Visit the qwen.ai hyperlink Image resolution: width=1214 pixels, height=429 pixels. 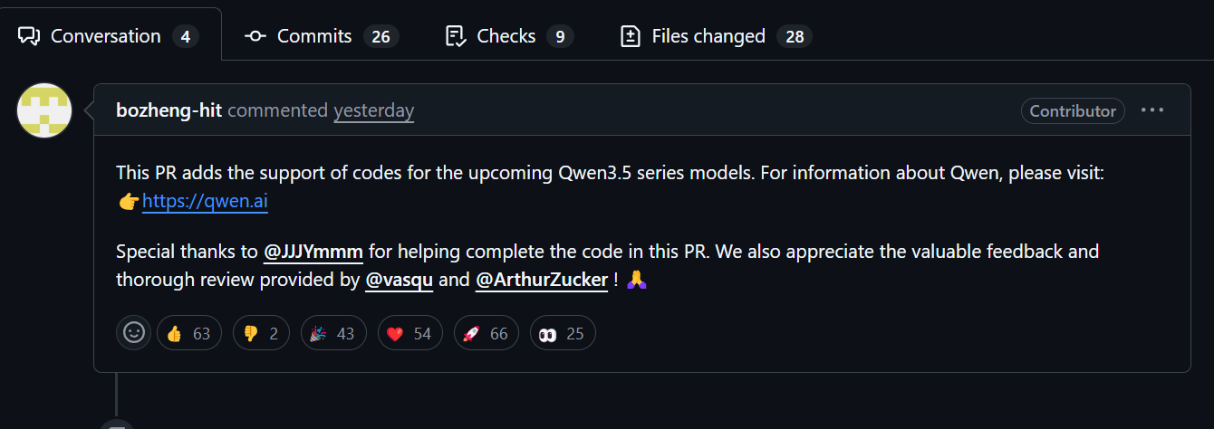(205, 202)
